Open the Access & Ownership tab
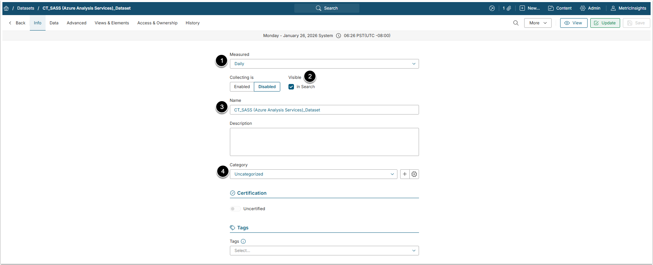 coord(157,23)
